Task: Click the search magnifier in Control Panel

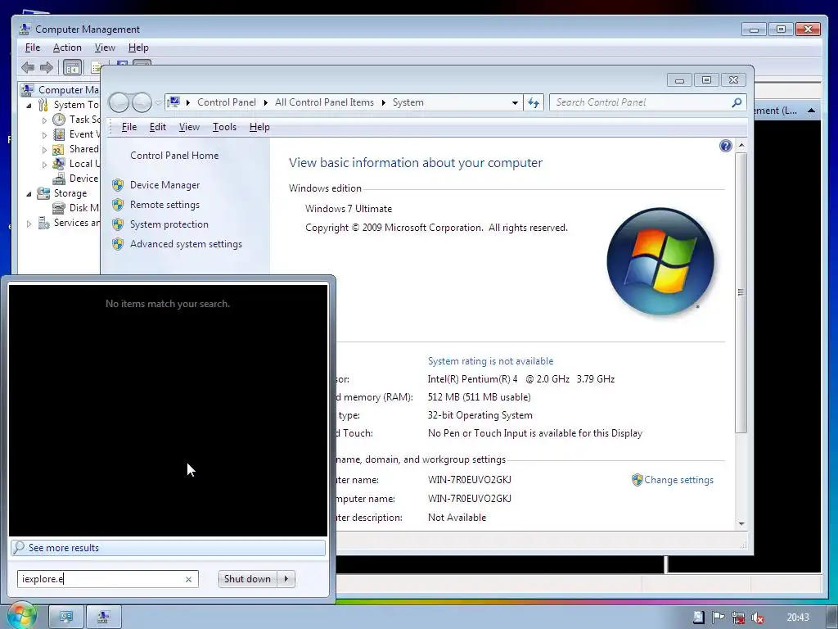Action: [x=737, y=102]
